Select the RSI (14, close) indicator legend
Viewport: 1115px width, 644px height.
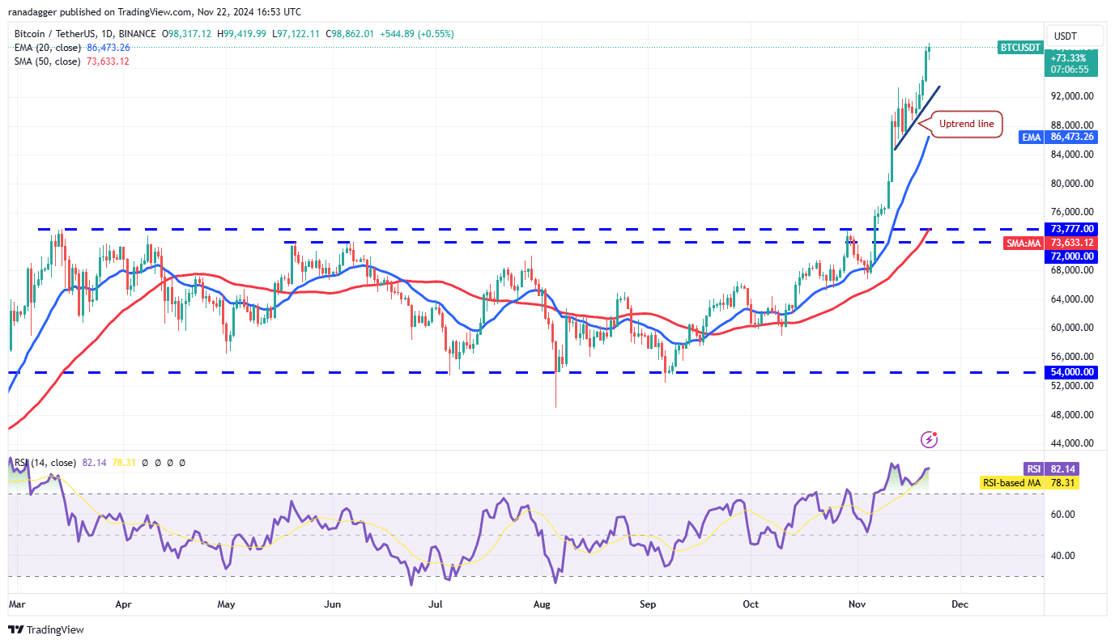(x=45, y=463)
